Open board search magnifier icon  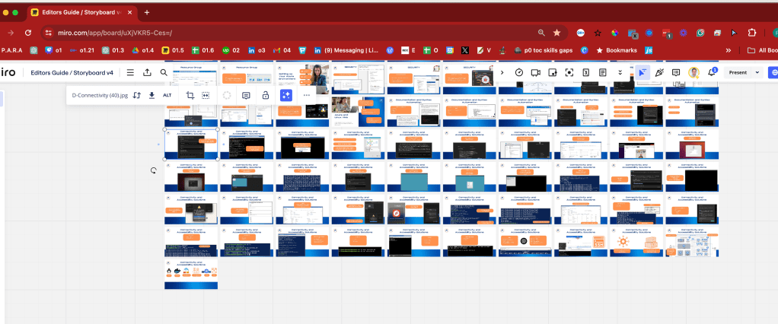tap(164, 72)
